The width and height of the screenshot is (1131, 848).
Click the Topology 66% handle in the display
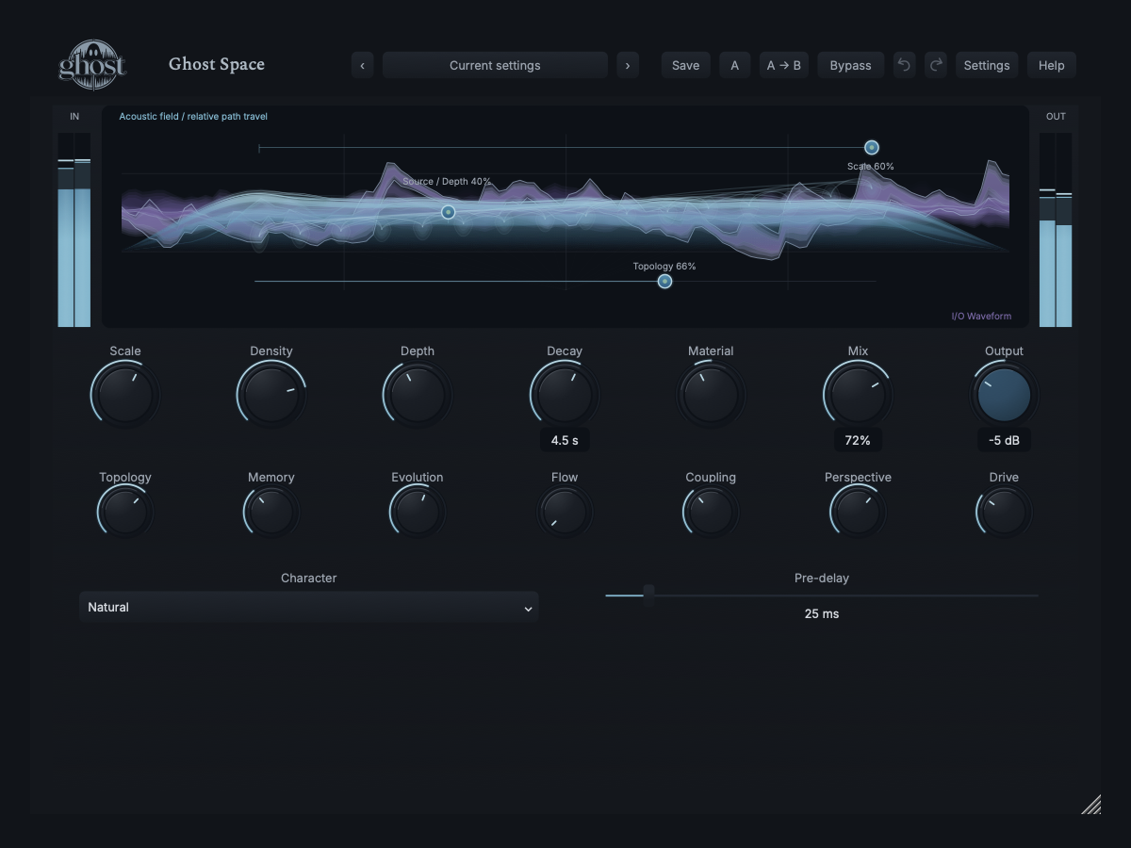tap(664, 281)
